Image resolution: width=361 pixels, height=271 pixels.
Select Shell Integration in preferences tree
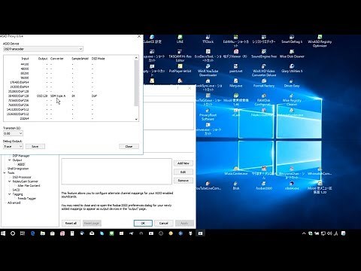[x=18, y=169]
